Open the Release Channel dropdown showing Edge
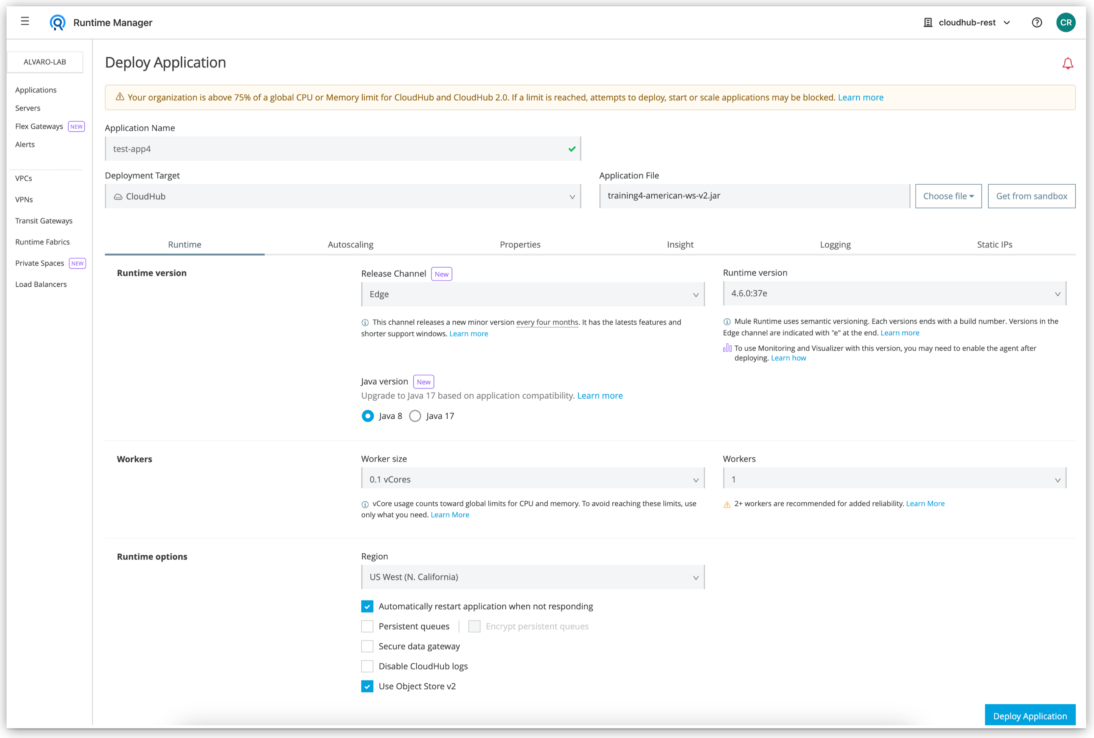Image resolution: width=1094 pixels, height=738 pixels. coord(532,294)
